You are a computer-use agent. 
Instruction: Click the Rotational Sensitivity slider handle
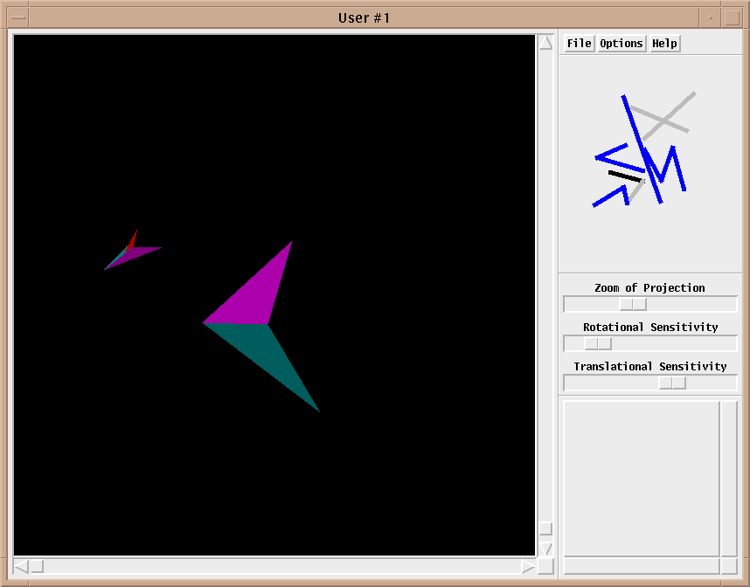click(598, 343)
